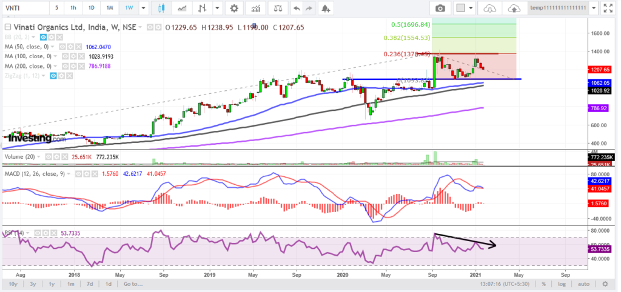
Task: Set date range to 1m
Action: [x=70, y=284]
